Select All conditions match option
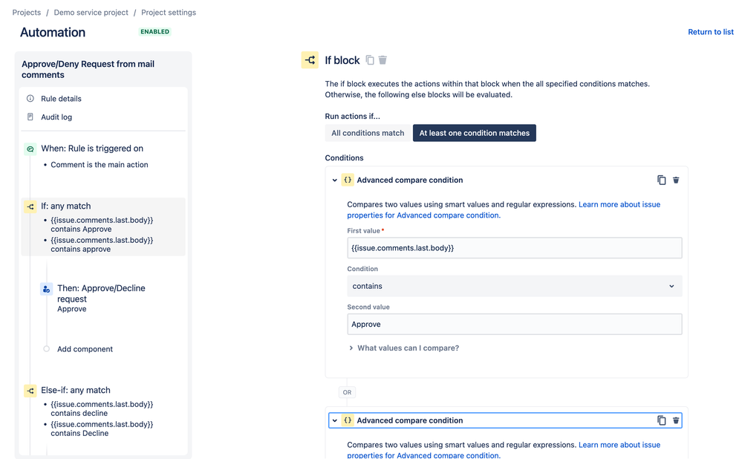The width and height of the screenshot is (742, 459). (368, 133)
